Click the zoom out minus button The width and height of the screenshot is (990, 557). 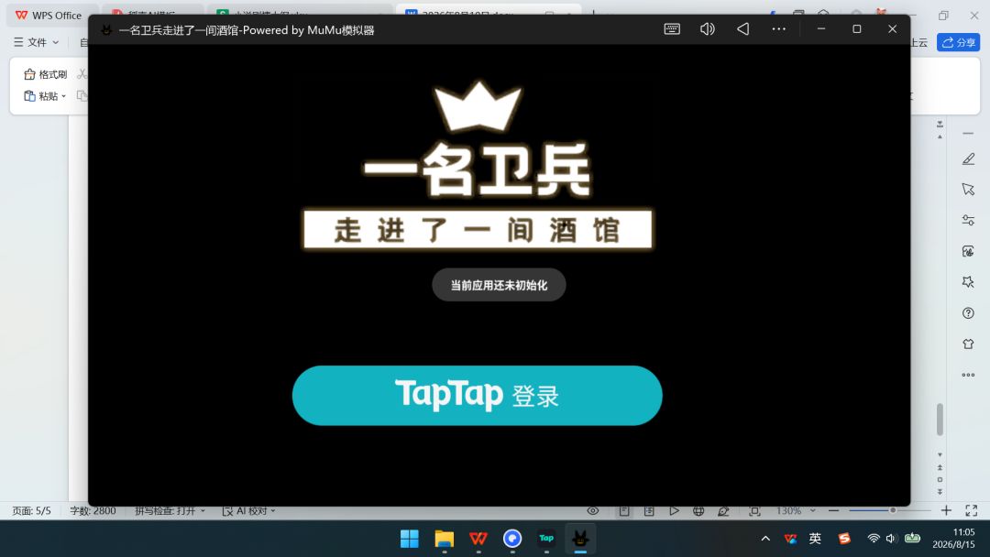[x=833, y=511]
